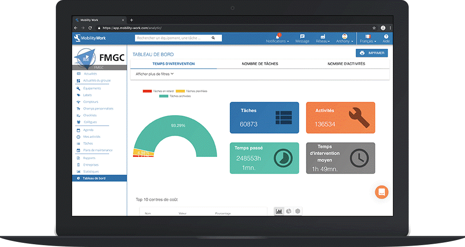Click list icon in Tâches card

[x=284, y=117]
